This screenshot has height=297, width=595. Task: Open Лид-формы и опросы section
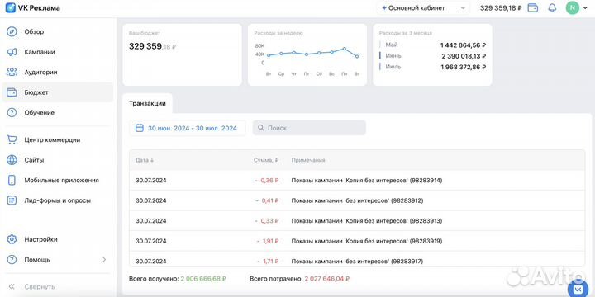(x=58, y=200)
